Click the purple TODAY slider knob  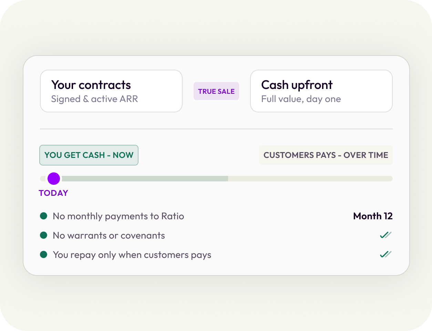coord(54,179)
